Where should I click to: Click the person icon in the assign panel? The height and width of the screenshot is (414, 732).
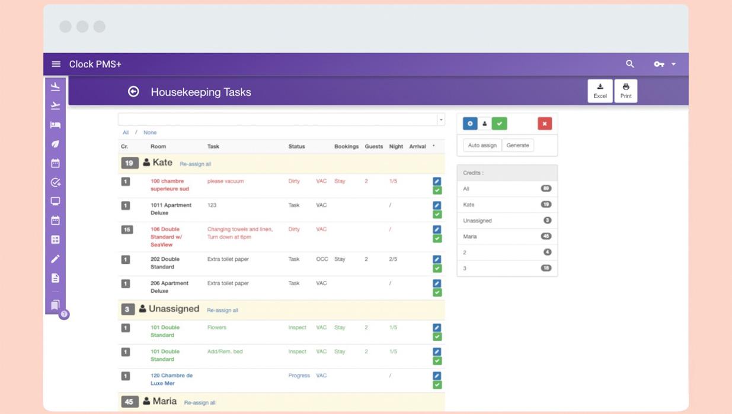tap(484, 124)
